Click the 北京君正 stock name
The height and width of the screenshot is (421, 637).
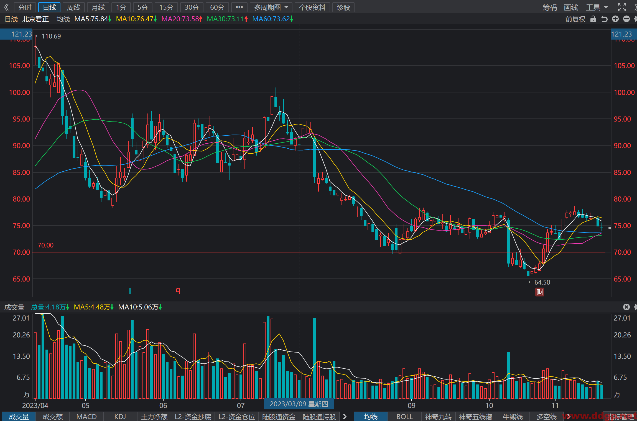35,19
